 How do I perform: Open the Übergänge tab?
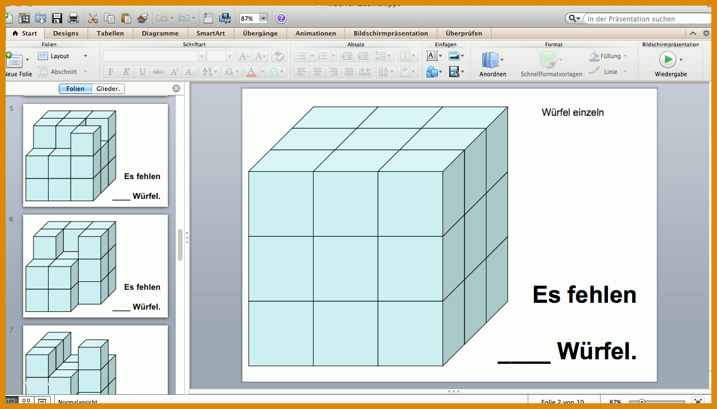tap(260, 33)
